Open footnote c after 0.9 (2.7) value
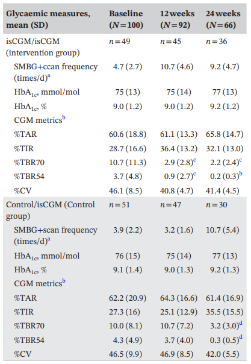Image resolution: width=251 pixels, height=364 pixels. (194, 174)
